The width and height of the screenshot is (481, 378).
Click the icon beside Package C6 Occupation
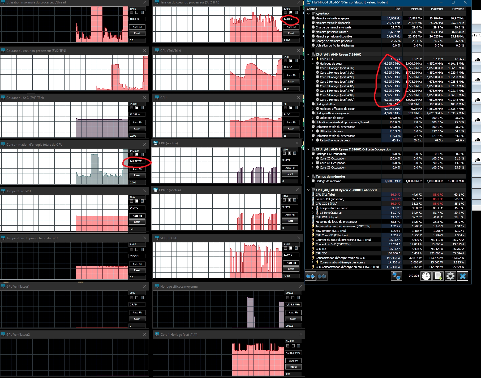click(313, 154)
